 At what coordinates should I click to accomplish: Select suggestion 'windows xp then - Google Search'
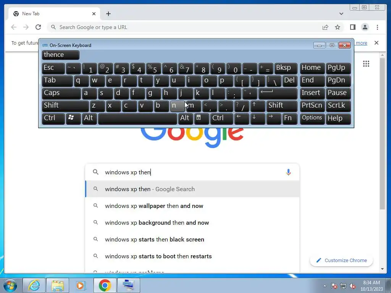coord(192,189)
